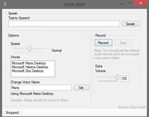Start recording with the Record button
149x117 pixels.
tap(104, 43)
